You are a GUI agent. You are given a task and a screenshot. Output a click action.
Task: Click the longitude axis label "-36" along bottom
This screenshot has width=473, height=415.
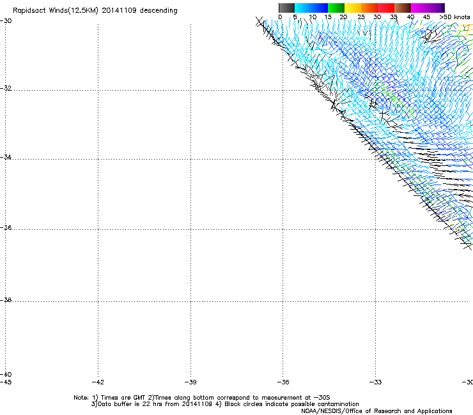point(283,382)
